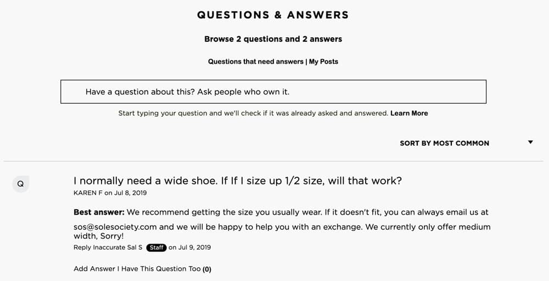The width and height of the screenshot is (549, 281).
Task: Click the ask-a-question input field
Action: point(273,92)
